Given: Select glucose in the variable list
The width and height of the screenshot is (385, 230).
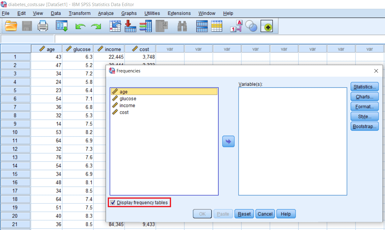Looking at the screenshot, I should (164, 99).
